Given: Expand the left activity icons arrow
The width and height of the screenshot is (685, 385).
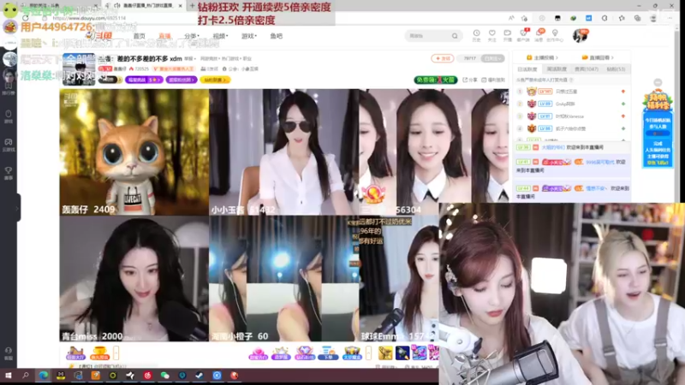Looking at the screenshot, I should [116, 352].
